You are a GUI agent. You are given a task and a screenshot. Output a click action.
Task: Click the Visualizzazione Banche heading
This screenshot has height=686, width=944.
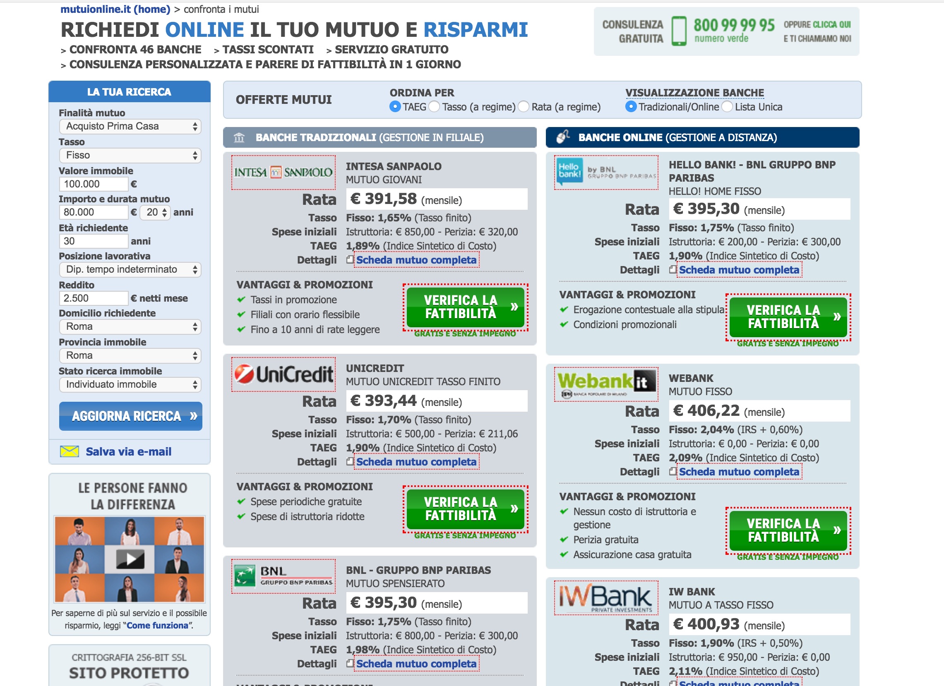point(695,92)
